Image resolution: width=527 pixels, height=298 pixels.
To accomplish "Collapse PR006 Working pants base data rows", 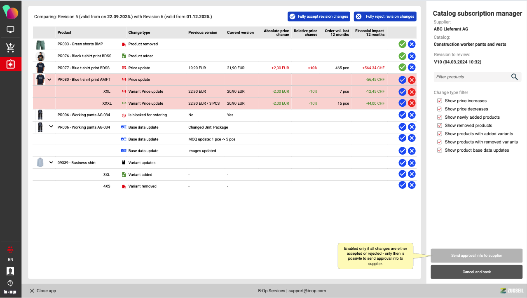I will tap(51, 127).
